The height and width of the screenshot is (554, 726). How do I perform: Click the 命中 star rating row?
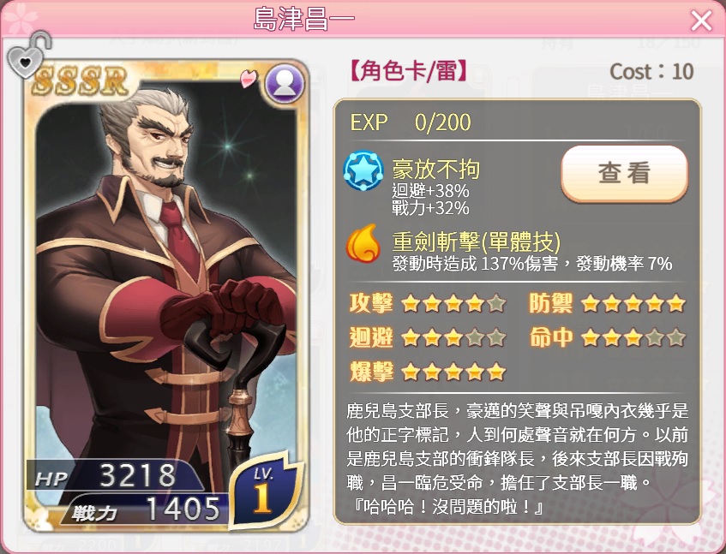point(607,337)
